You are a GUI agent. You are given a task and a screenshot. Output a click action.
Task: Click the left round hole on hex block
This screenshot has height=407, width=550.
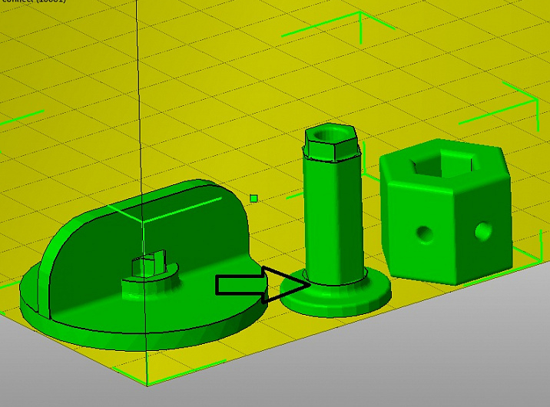pos(424,234)
